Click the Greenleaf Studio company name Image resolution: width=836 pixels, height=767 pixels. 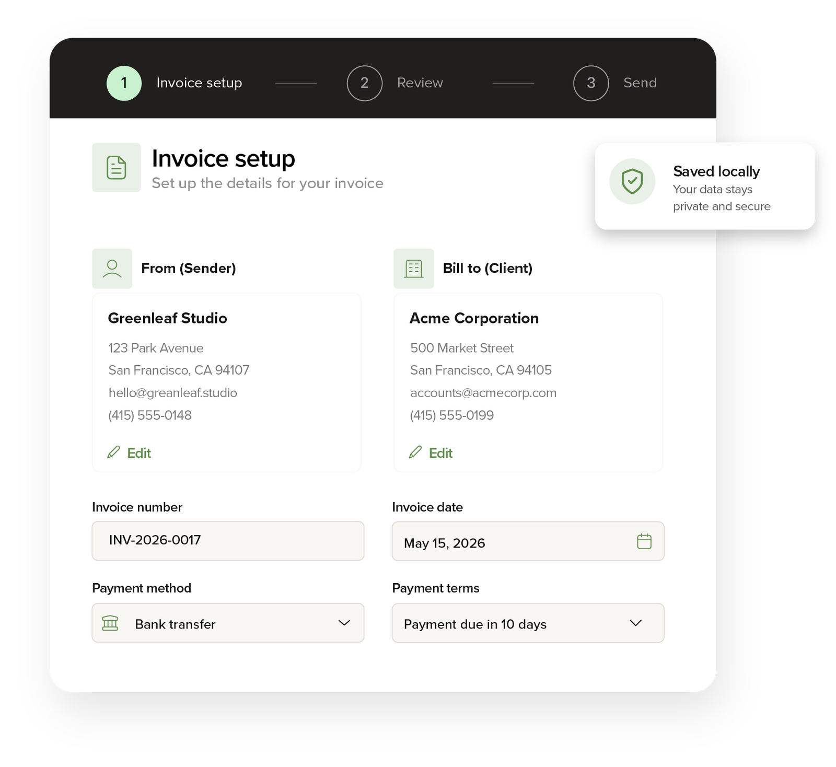pos(167,318)
